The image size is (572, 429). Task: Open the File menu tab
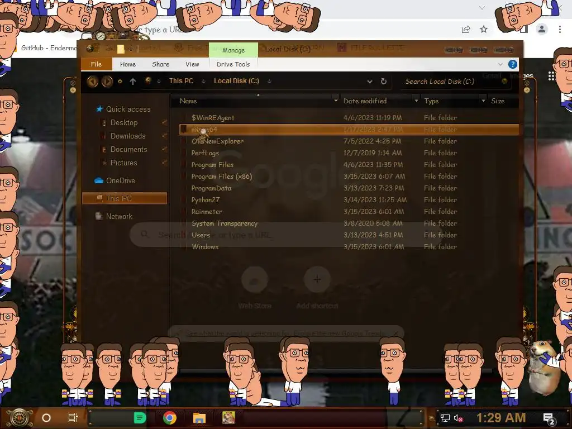(96, 64)
